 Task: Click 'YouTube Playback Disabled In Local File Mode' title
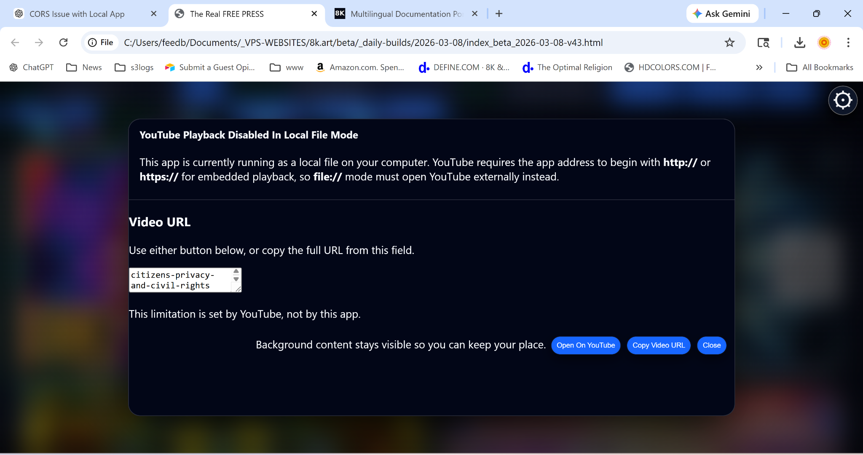coord(249,135)
